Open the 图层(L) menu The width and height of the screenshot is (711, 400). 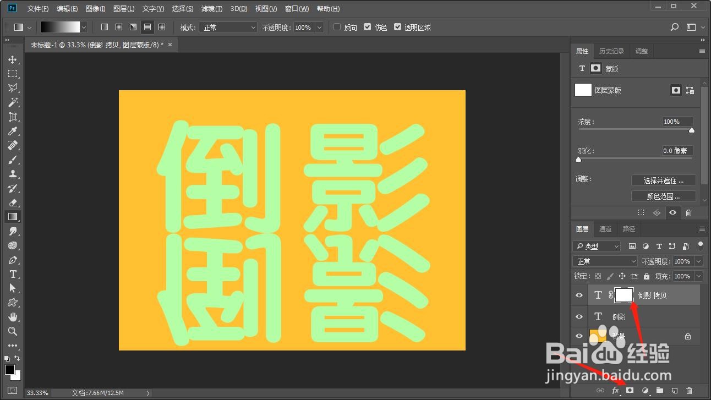click(124, 9)
